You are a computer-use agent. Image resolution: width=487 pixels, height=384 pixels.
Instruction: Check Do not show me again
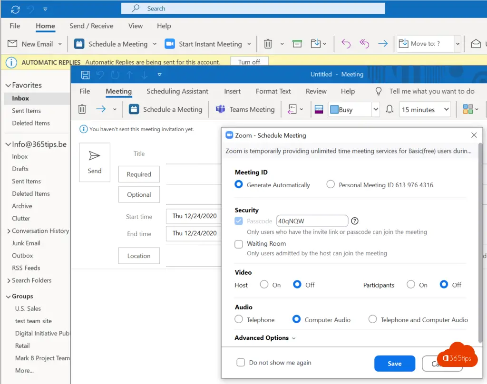coord(241,363)
